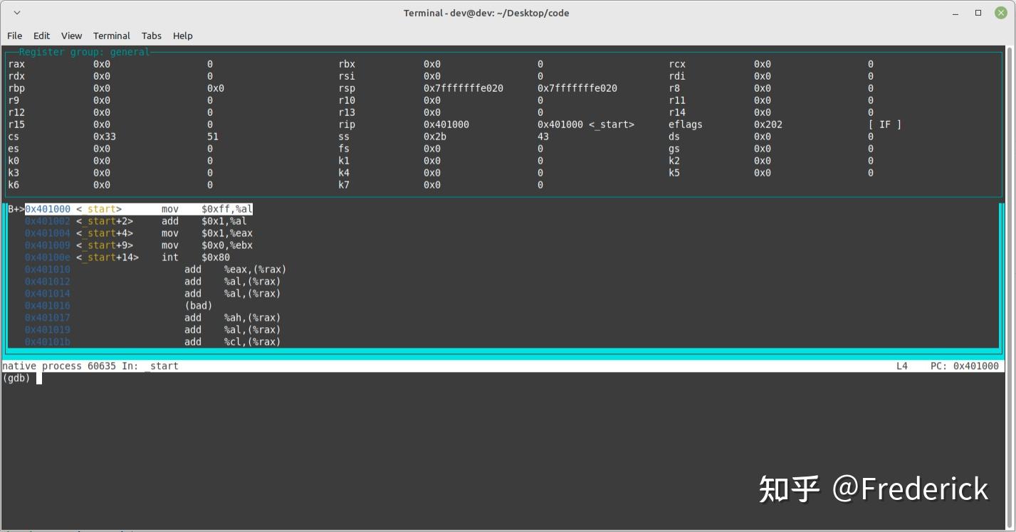Screen dimensions: 1016x532
Task: Click the L4 line indicator
Action: 902,366
